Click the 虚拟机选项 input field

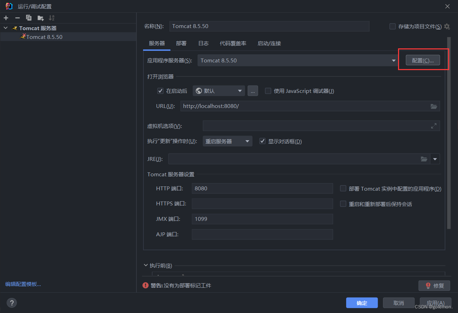click(321, 126)
